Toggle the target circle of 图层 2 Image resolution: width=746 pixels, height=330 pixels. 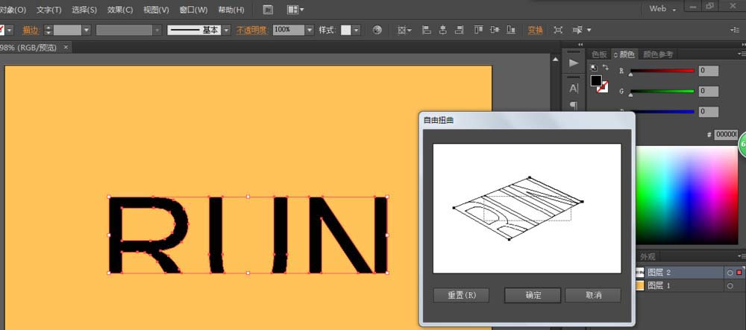(x=730, y=273)
